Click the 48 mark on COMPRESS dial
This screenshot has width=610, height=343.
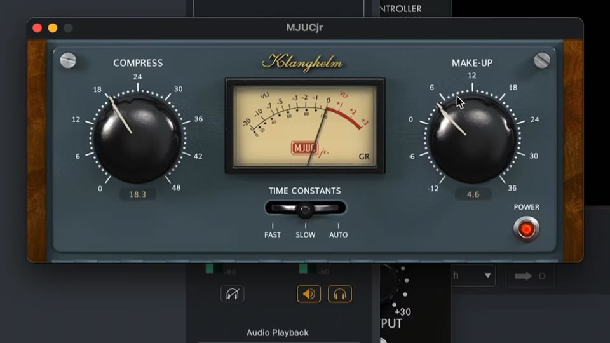click(176, 188)
